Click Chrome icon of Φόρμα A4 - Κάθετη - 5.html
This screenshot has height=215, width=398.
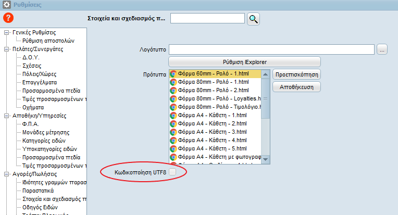tap(173, 148)
